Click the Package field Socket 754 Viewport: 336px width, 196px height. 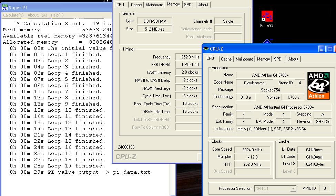pos(270,90)
